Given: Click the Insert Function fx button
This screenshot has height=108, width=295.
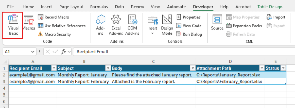Looking at the screenshot, I should pos(64,52).
